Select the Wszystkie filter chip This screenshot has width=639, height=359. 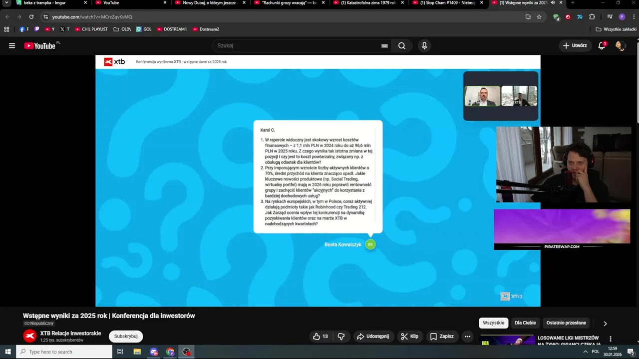point(494,323)
